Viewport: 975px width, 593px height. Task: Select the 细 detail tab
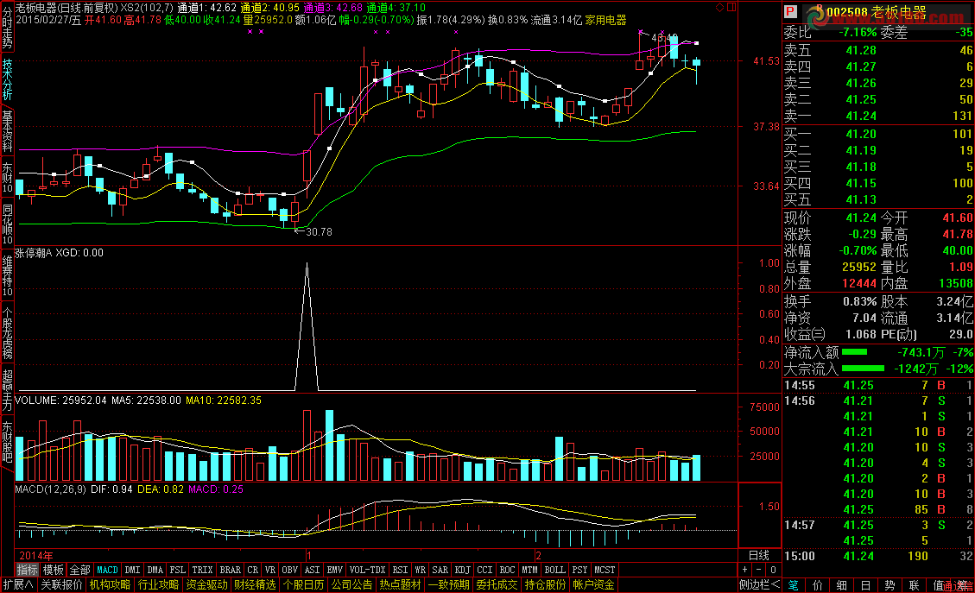pos(841,585)
